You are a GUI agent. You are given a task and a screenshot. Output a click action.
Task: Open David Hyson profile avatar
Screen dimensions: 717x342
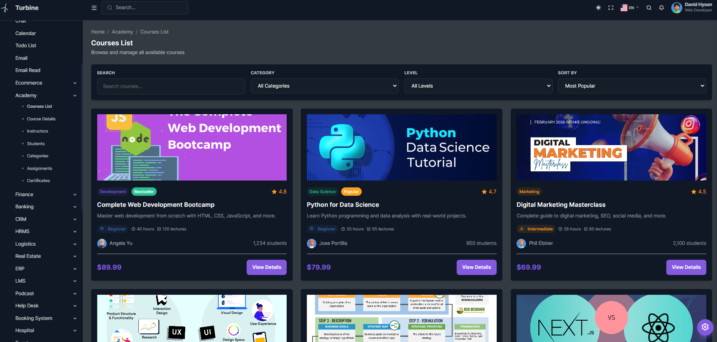click(x=677, y=8)
